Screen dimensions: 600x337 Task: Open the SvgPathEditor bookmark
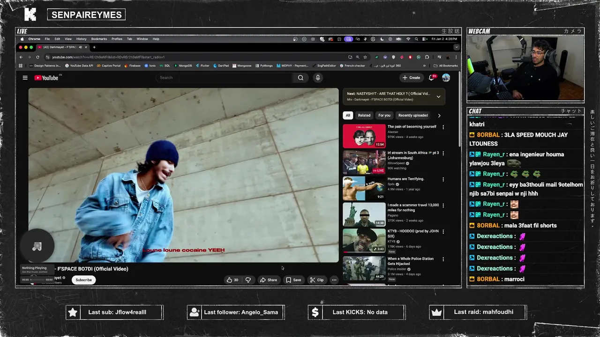tap(324, 66)
